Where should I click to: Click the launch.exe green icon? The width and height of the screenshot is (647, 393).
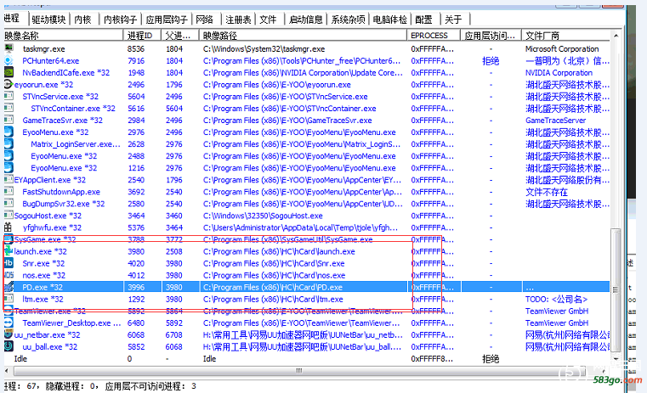pyautogui.click(x=9, y=251)
